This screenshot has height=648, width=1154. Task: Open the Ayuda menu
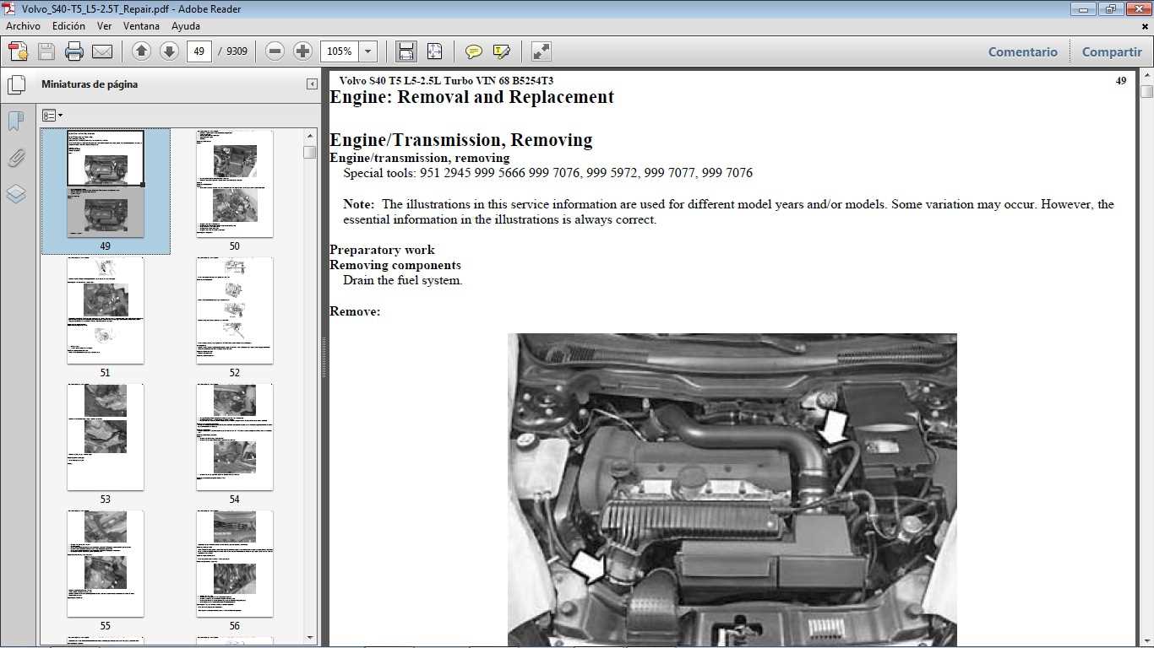tap(186, 26)
